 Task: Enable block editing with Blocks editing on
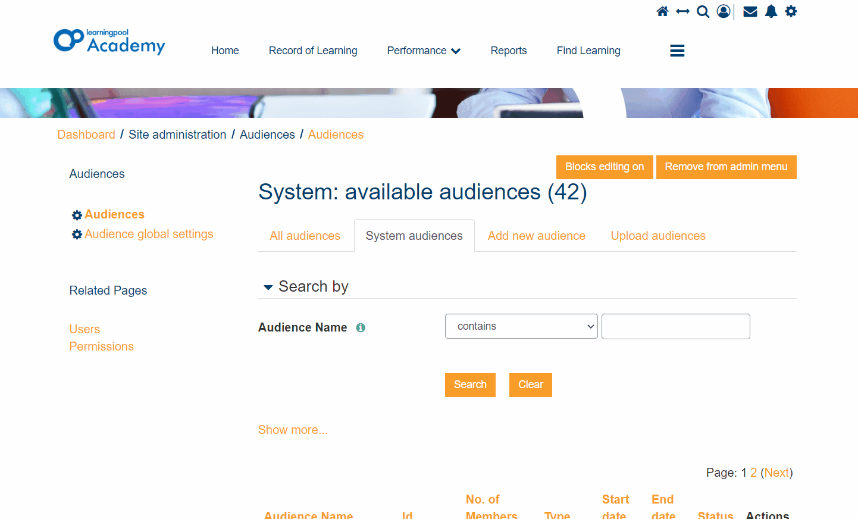[605, 167]
